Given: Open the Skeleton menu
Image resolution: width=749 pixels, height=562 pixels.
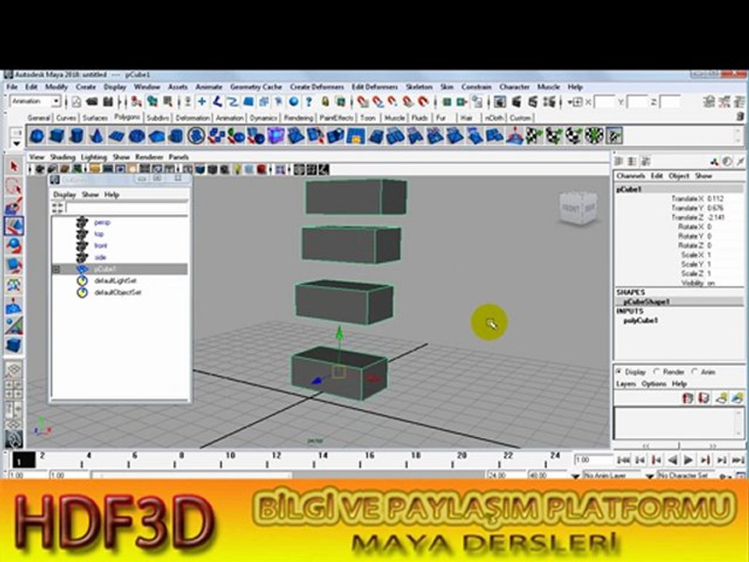Looking at the screenshot, I should [x=419, y=87].
